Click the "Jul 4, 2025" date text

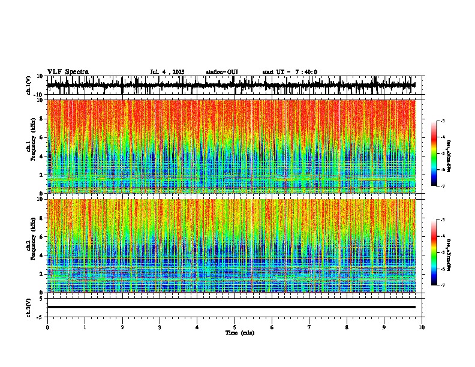(x=167, y=72)
